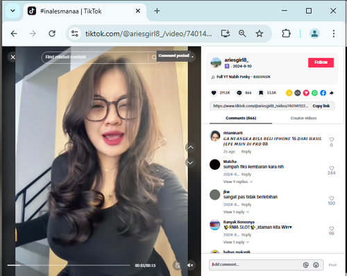Open a new browser tab
Screen dimensions: 347x276
click(157, 11)
